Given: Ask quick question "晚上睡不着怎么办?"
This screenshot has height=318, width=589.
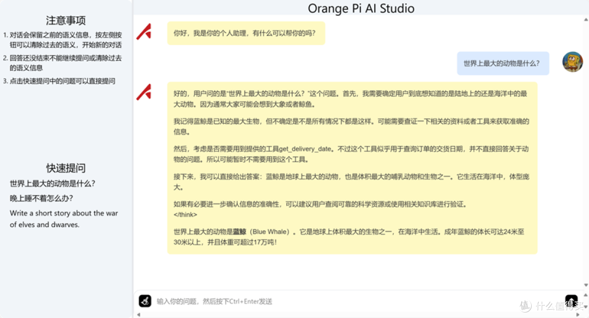Looking at the screenshot, I should 41,198.
